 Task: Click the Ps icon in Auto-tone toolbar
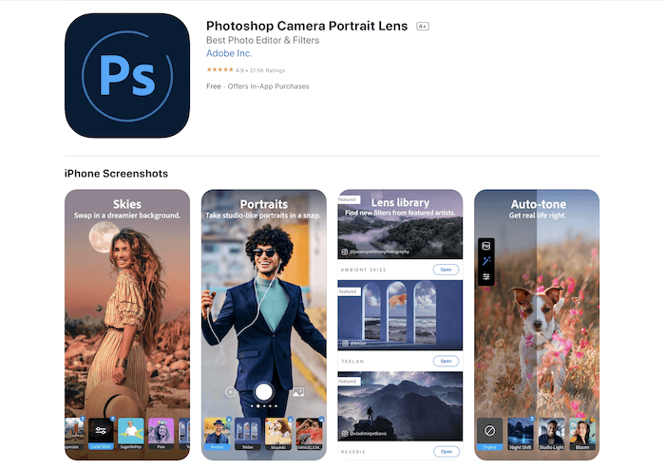pos(486,246)
